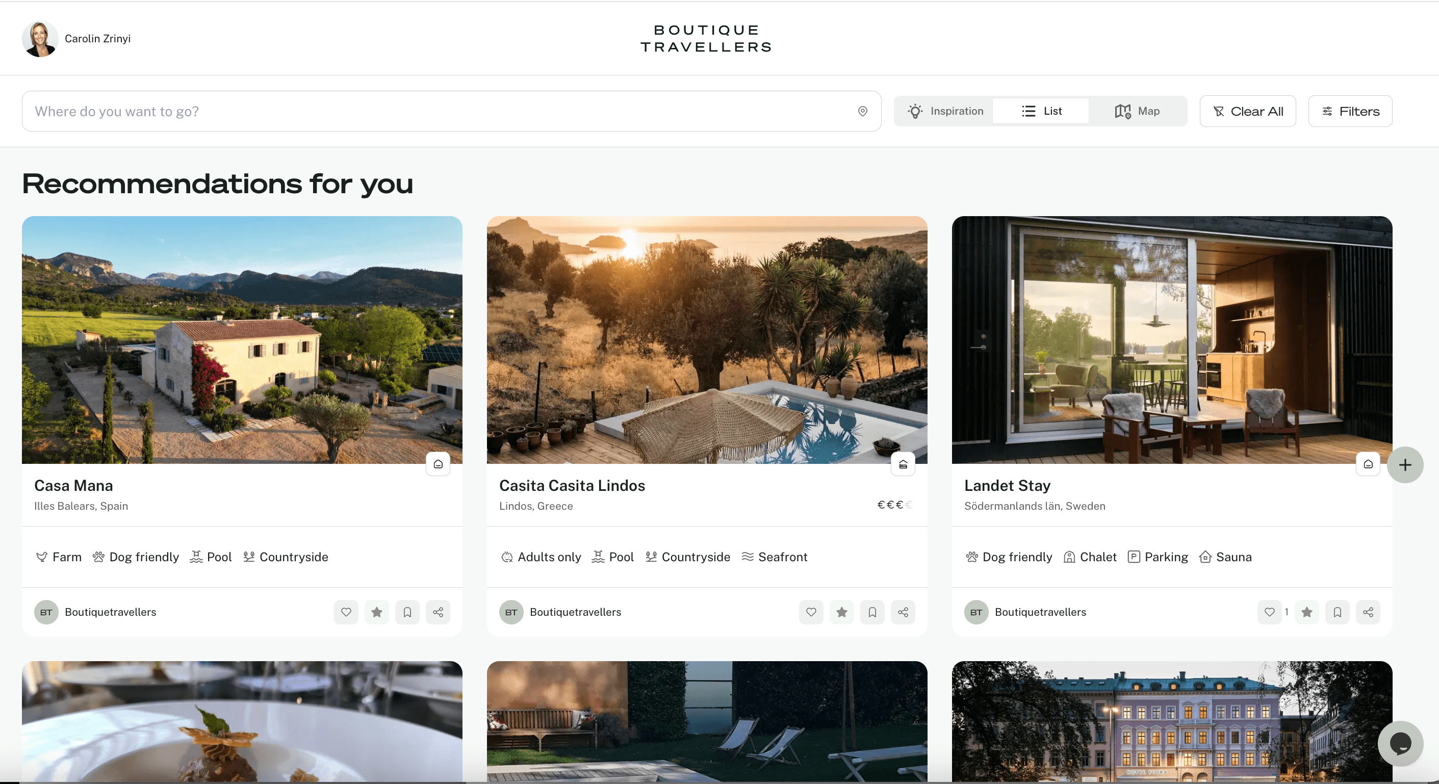Open the Casa Mana photo
Viewport: 1439px width, 784px height.
pos(242,339)
